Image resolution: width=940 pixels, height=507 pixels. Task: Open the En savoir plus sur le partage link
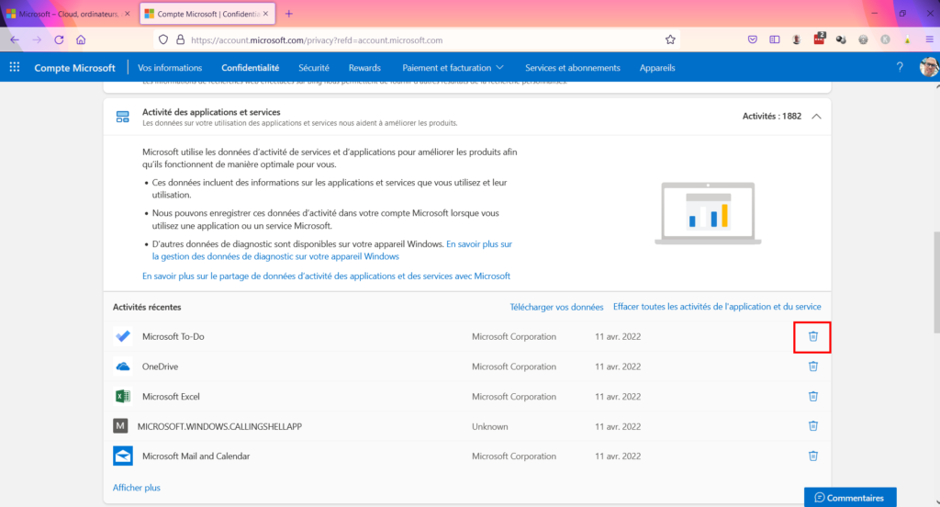pos(326,276)
